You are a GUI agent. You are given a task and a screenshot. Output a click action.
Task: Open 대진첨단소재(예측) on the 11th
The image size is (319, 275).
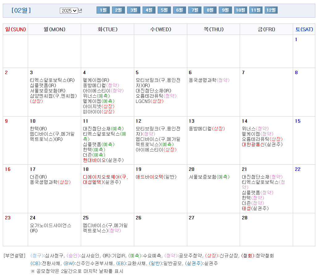coord(103,129)
